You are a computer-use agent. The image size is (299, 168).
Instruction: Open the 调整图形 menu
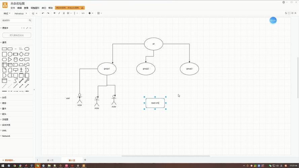pyautogui.click(x=35, y=8)
